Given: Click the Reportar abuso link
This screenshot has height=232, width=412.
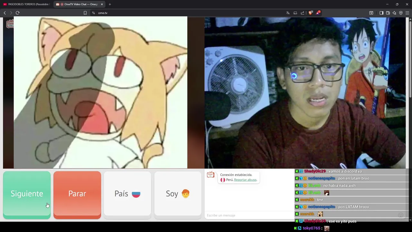Looking at the screenshot, I should (245, 180).
